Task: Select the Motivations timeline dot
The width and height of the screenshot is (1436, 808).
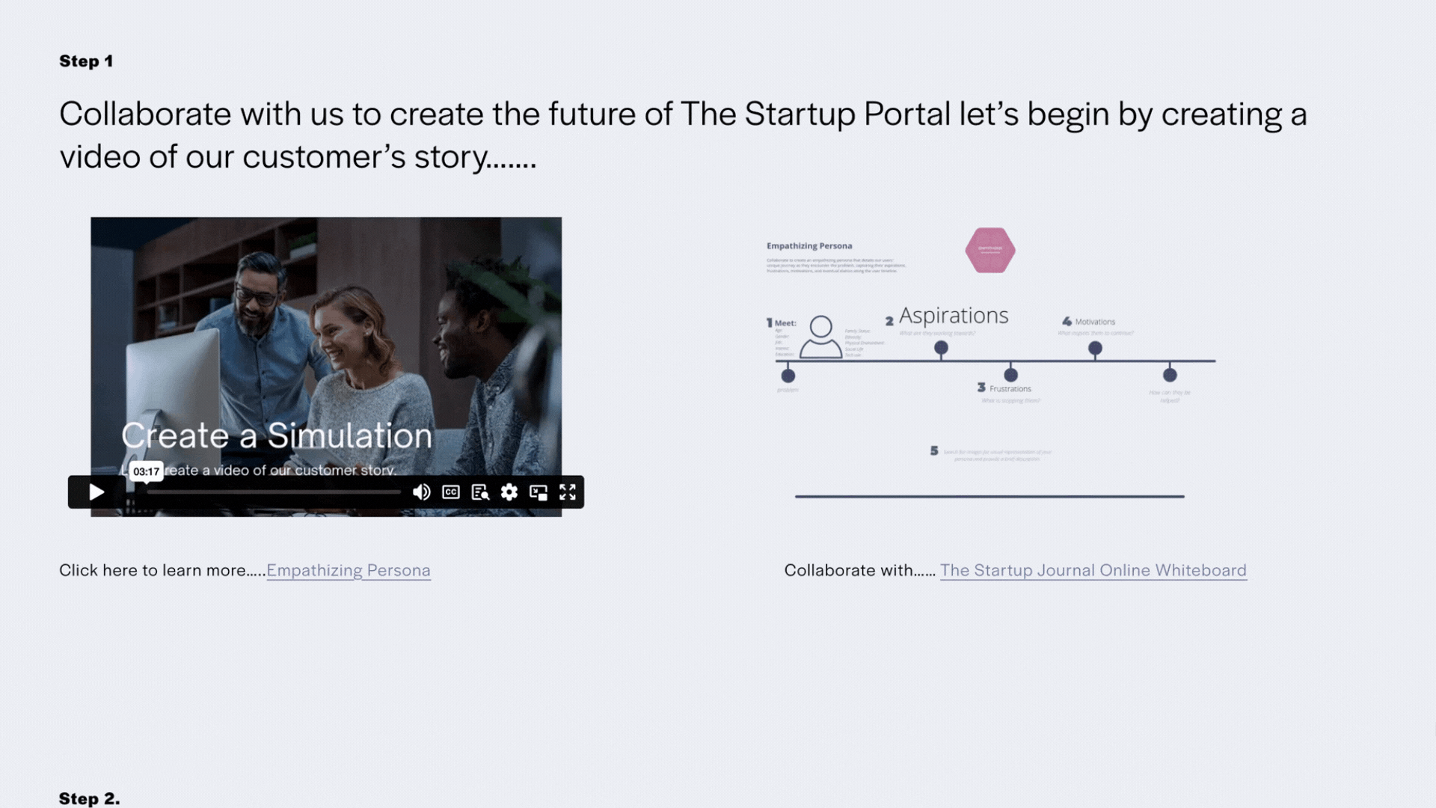Action: 1095,348
